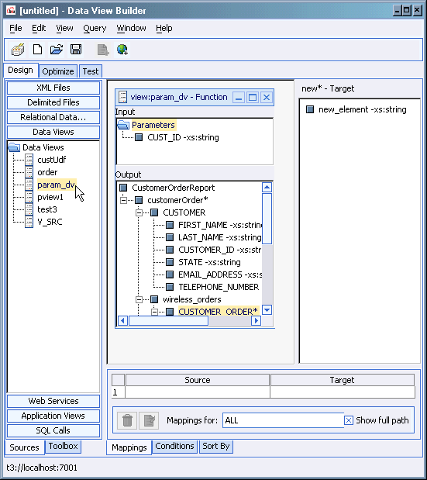Click the grayed-out document toolbar icon
The height and width of the screenshot is (480, 427).
click(x=103, y=50)
